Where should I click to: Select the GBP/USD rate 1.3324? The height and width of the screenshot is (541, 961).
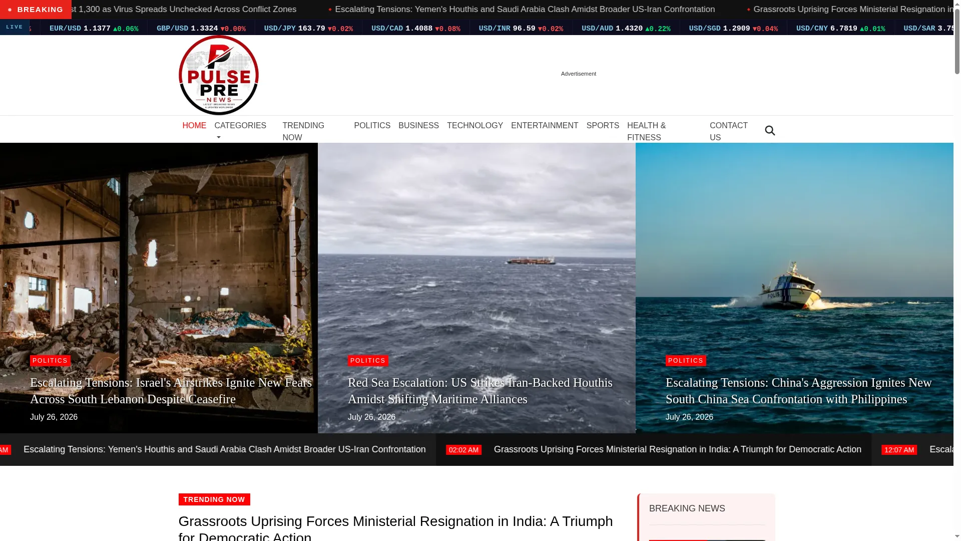point(204,29)
